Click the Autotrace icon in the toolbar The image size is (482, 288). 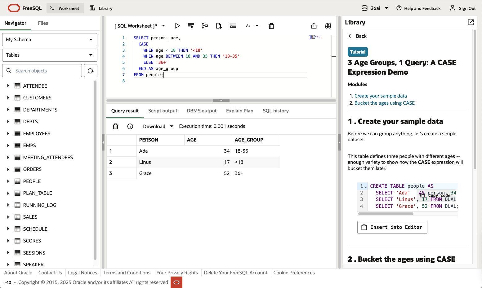[x=219, y=26]
